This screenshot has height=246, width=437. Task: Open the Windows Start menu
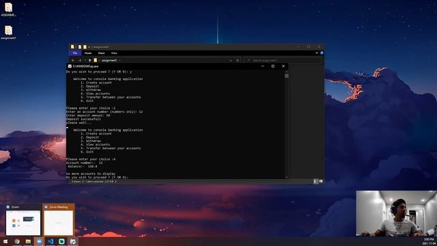pyautogui.click(x=5, y=241)
